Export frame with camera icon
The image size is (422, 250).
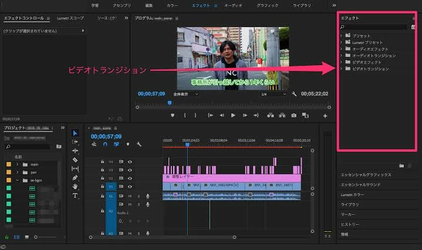(294, 116)
